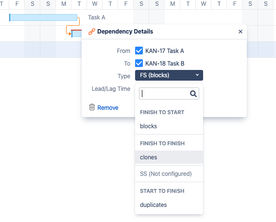The image size is (276, 222).
Task: Click the magnifier search icon
Action: click(x=193, y=94)
